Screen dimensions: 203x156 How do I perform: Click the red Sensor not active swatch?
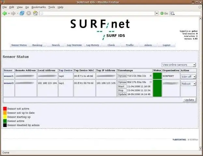pyautogui.click(x=5, y=109)
